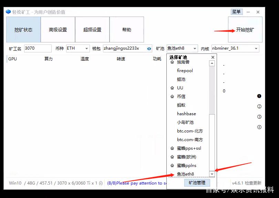
Task: Click the 温度 column header
Action: point(85,59)
